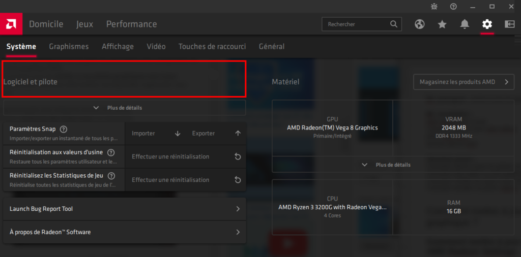Open Launch Bug Report Tool
This screenshot has height=257, width=521.
tap(125, 209)
